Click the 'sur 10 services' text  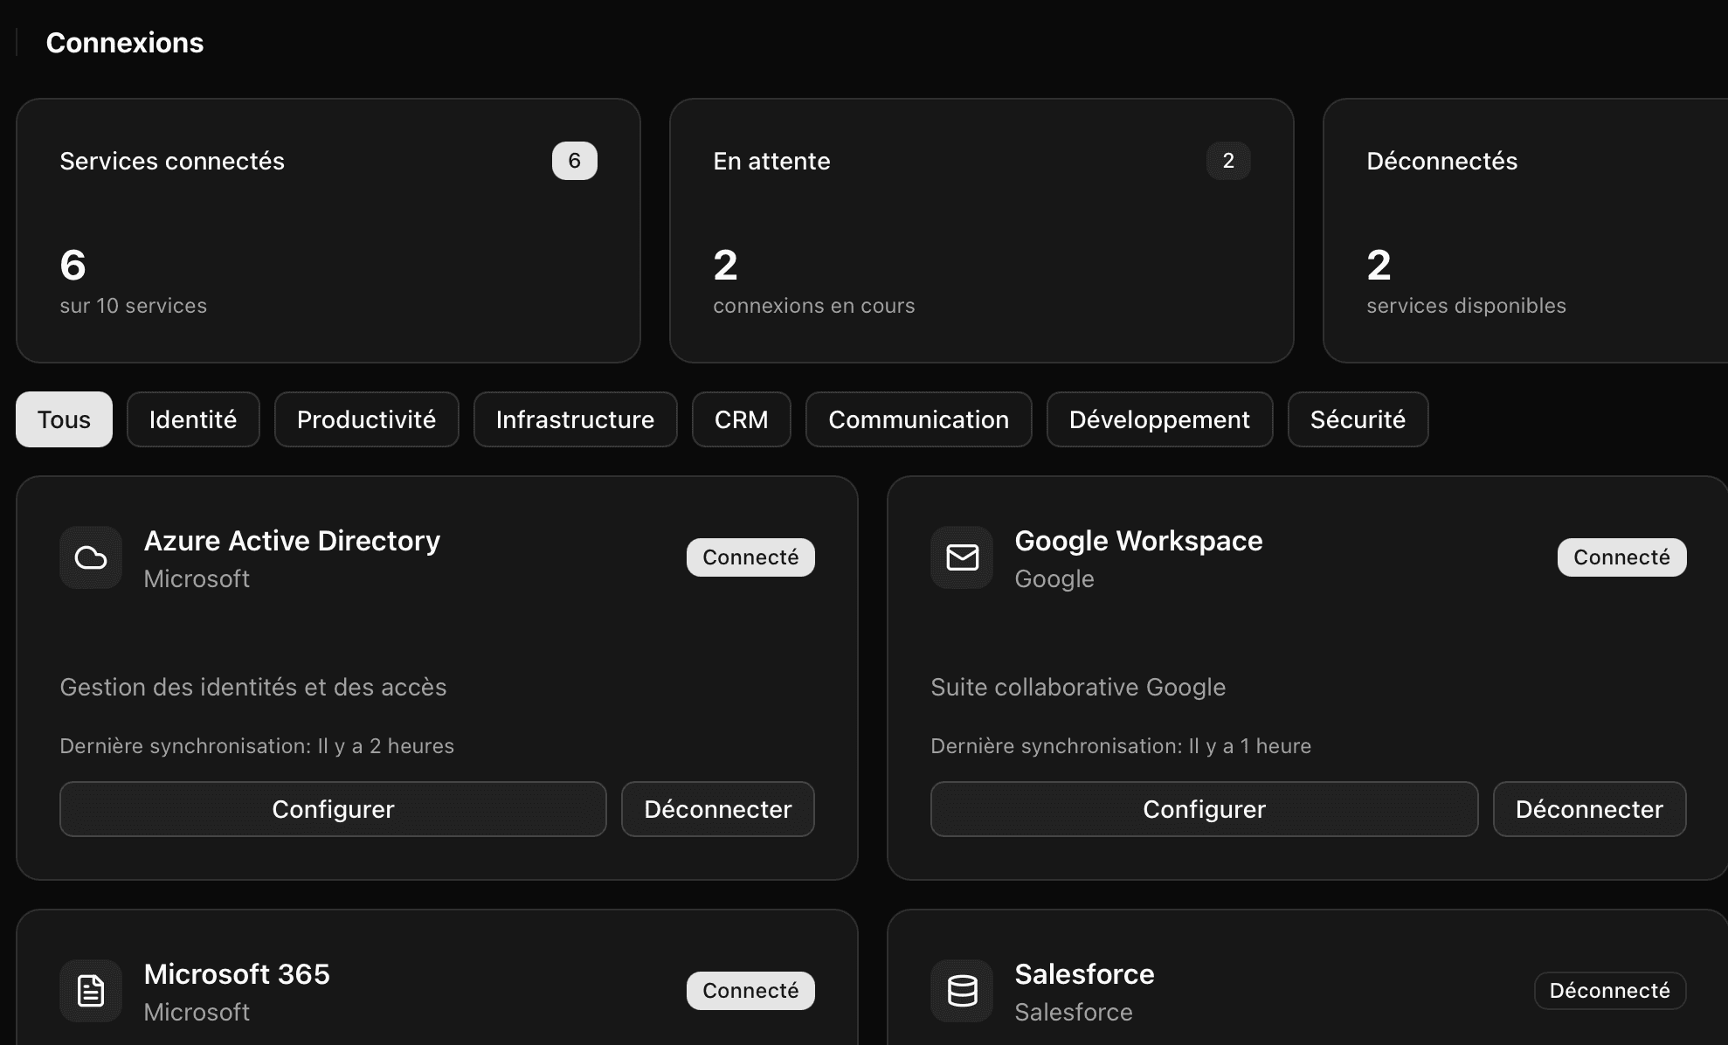133,306
